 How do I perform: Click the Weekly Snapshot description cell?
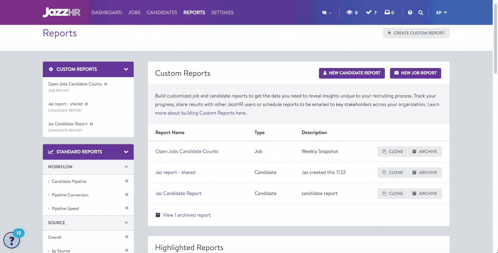(x=320, y=151)
